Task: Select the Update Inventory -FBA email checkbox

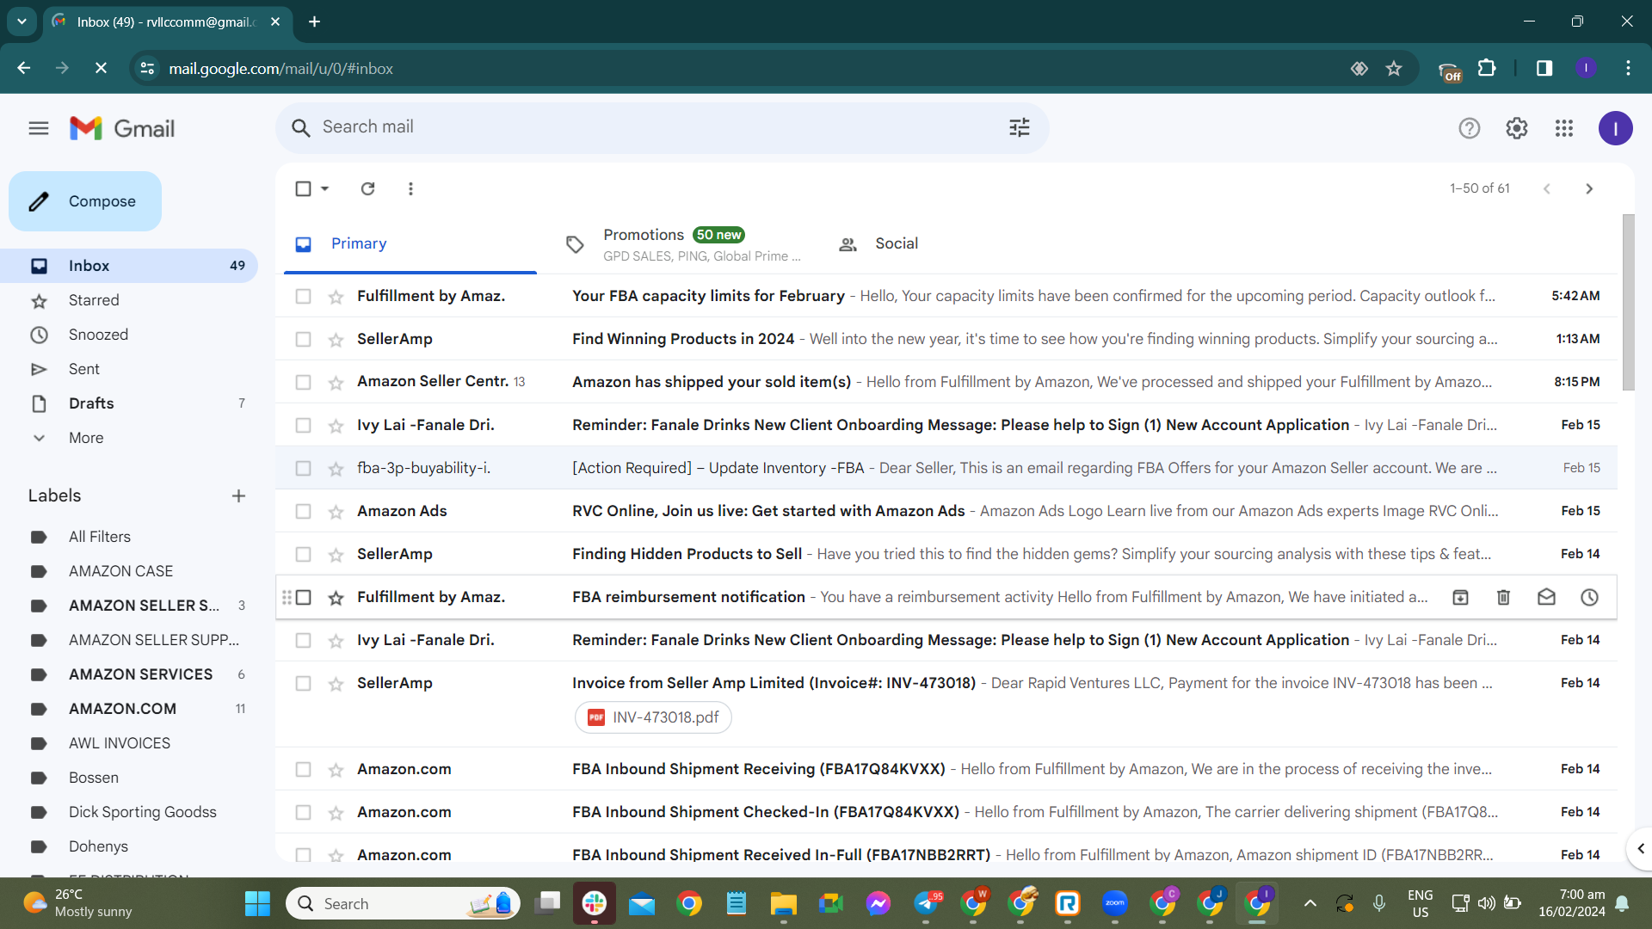Action: click(x=303, y=468)
